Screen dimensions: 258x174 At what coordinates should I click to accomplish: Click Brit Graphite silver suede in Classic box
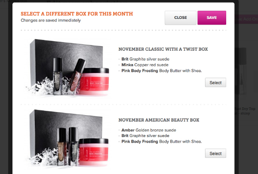tap(145, 59)
